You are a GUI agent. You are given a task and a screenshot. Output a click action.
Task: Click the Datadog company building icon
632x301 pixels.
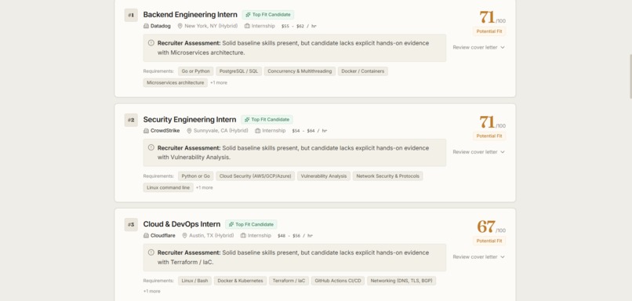[146, 26]
